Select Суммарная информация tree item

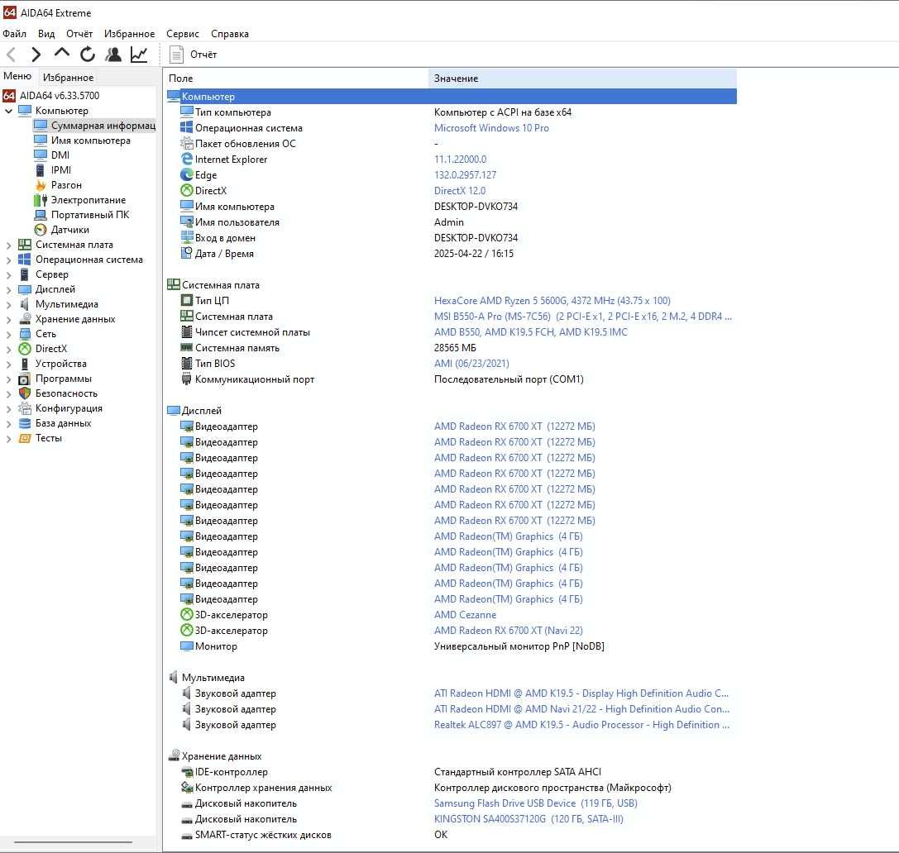tap(103, 126)
